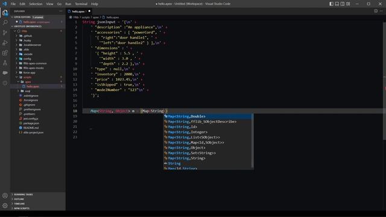Select hello.apex in the apex folder
This screenshot has height=217, width=386.
[37, 86]
